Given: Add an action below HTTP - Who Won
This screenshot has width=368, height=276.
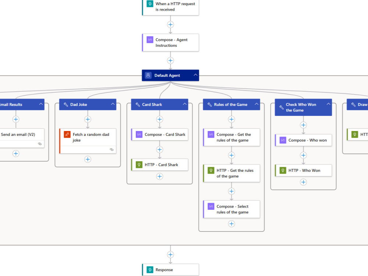Looking at the screenshot, I should (303, 182).
